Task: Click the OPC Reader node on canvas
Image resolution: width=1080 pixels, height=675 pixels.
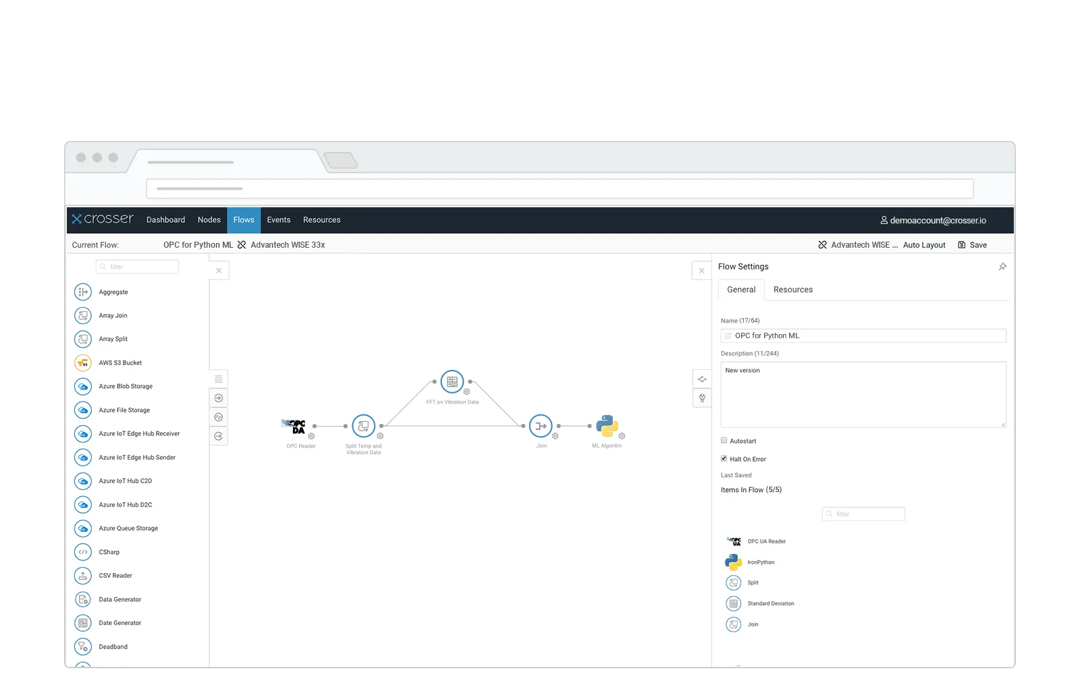Action: pyautogui.click(x=294, y=426)
